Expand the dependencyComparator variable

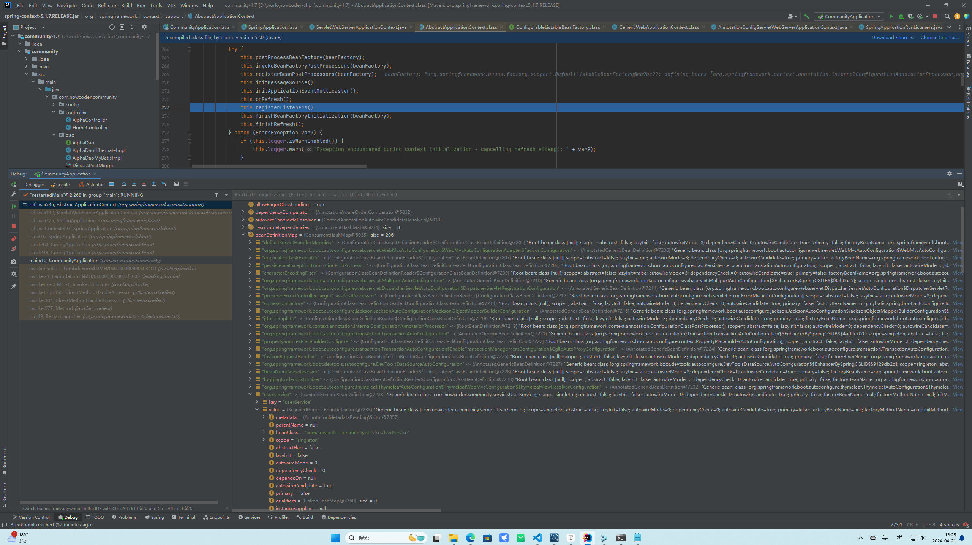243,212
